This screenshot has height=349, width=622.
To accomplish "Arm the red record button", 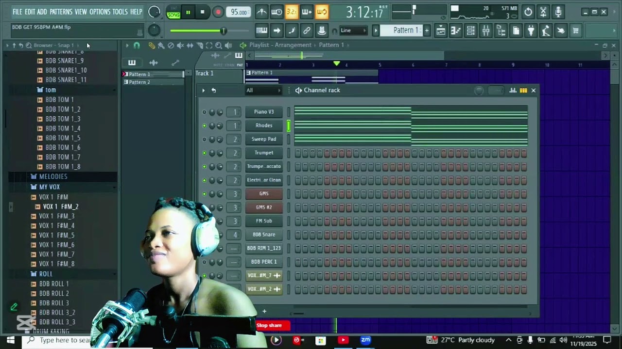I will [218, 12].
